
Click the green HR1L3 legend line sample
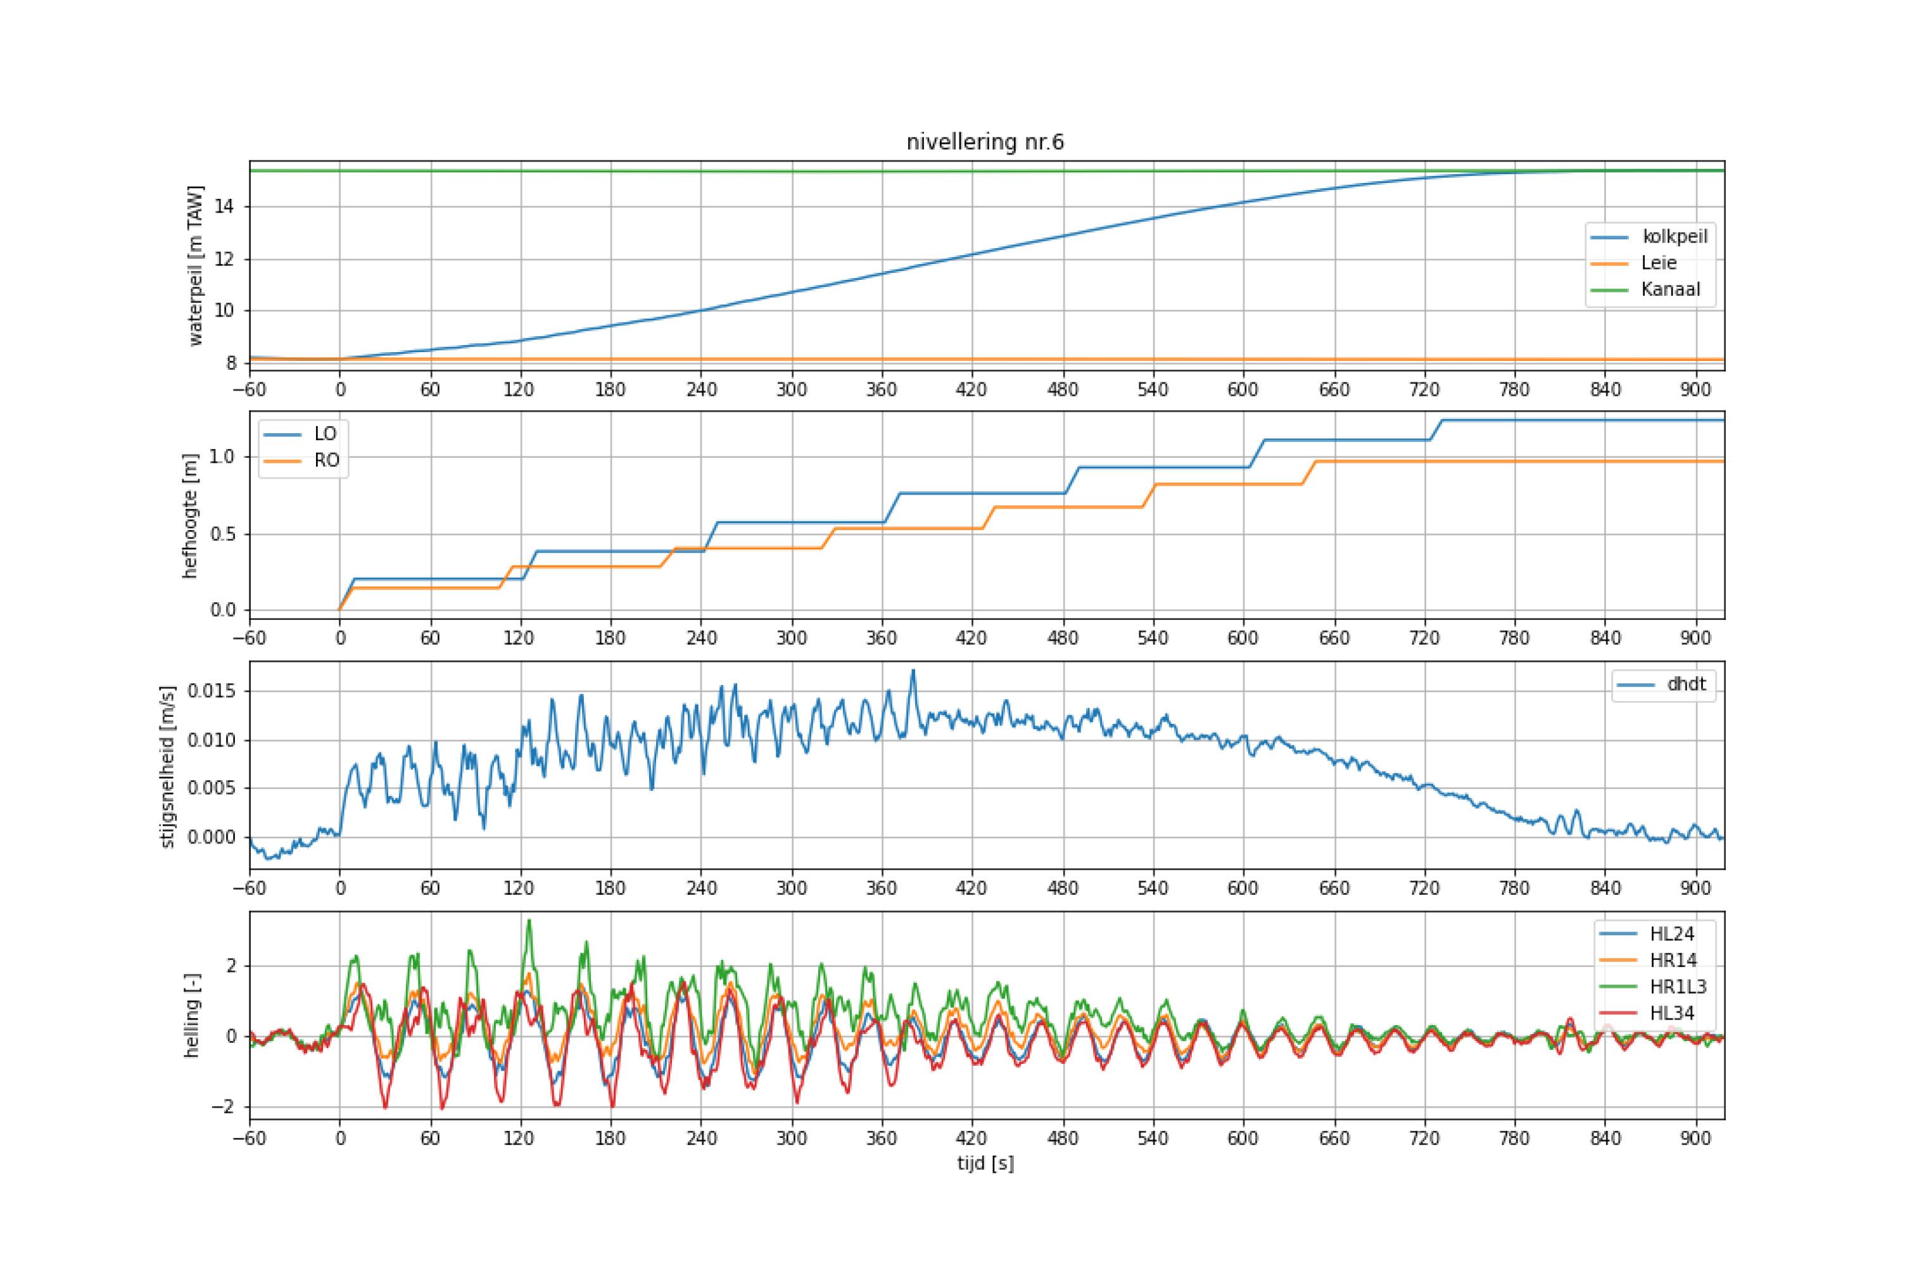1617,987
